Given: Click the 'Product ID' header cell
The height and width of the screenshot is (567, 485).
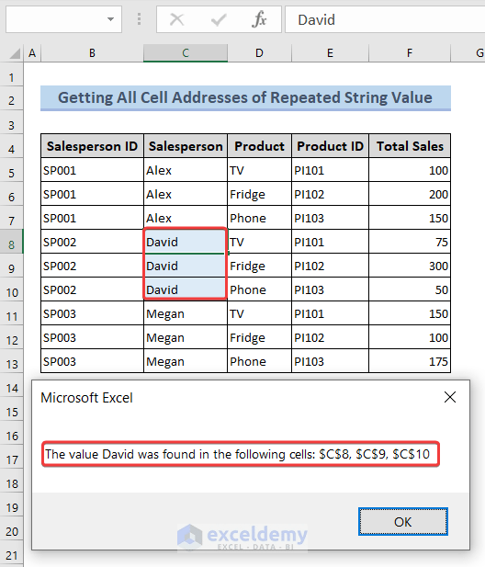Looking at the screenshot, I should tap(330, 146).
